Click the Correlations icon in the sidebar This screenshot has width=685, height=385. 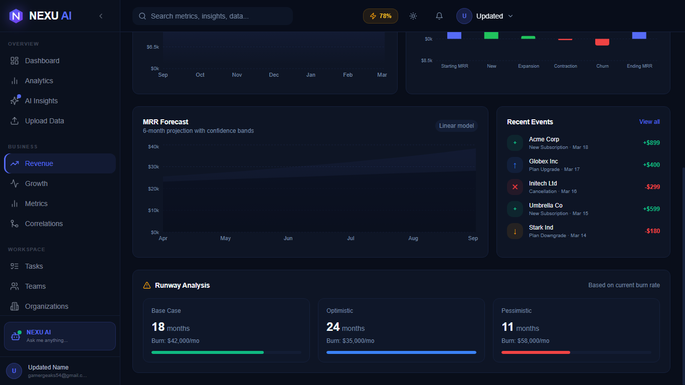[x=15, y=224]
